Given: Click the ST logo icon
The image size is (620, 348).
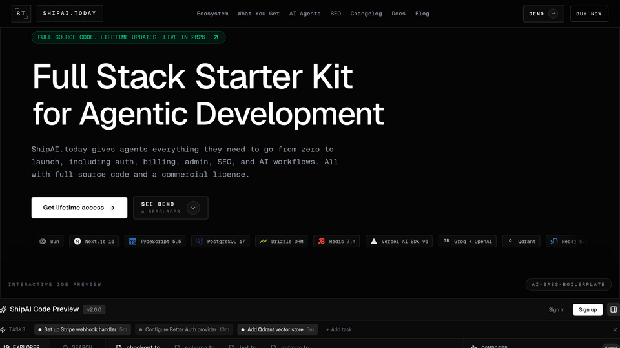Looking at the screenshot, I should [21, 14].
